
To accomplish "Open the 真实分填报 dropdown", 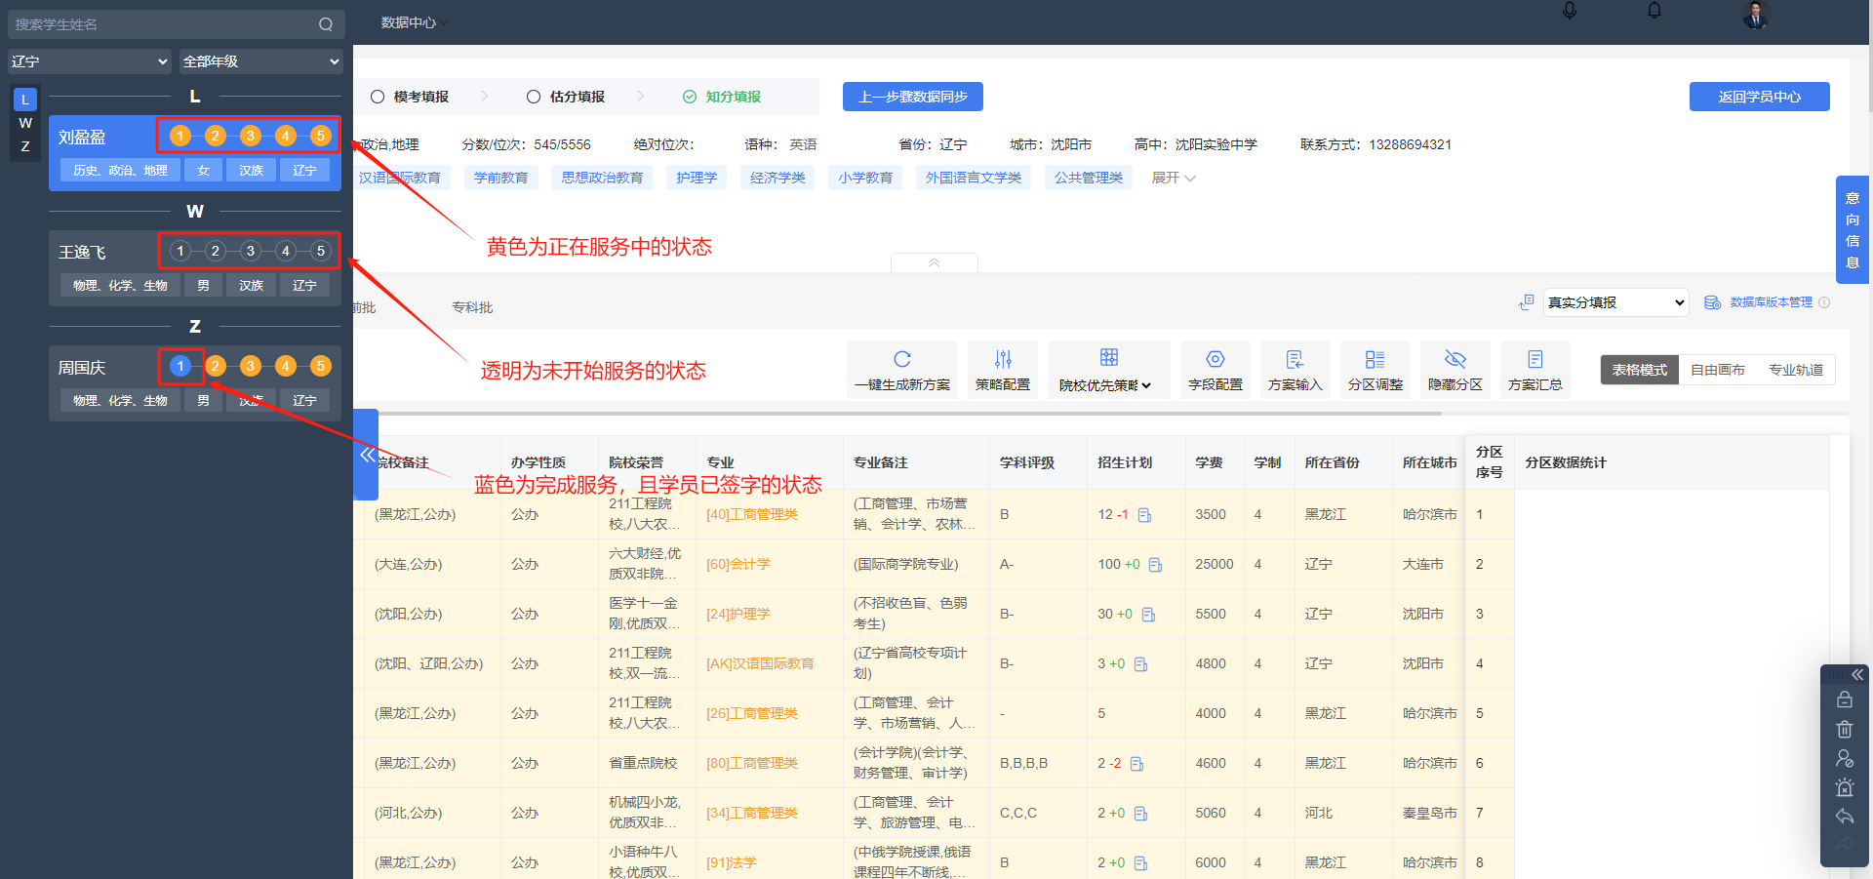I will 1614,302.
